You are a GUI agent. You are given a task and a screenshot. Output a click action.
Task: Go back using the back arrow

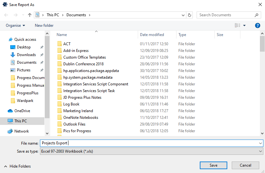point(6,15)
